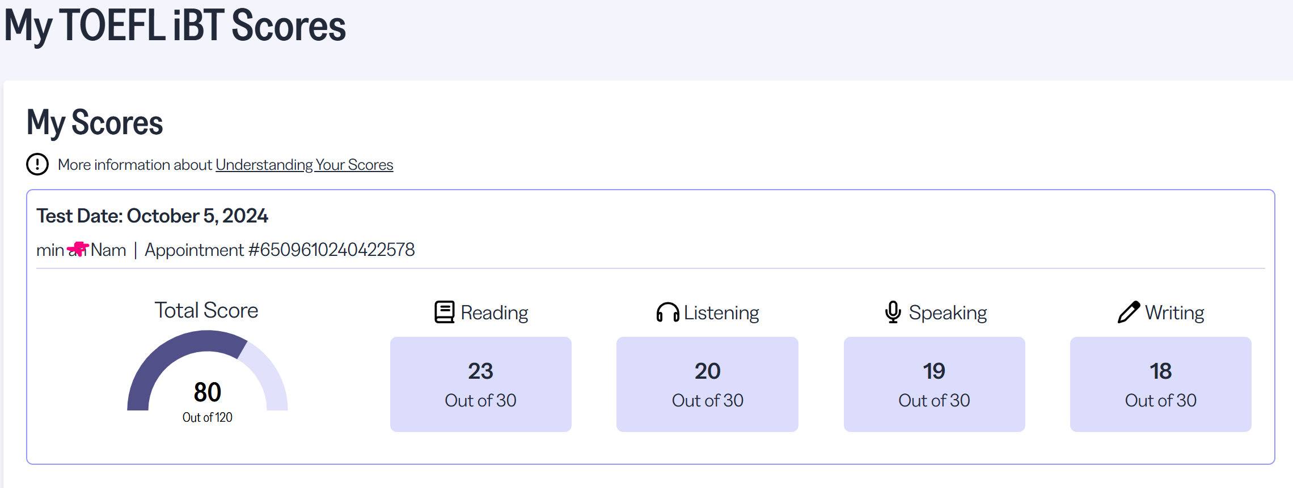1293x488 pixels.
Task: Select the Speaking score box showing 19
Action: tap(934, 384)
